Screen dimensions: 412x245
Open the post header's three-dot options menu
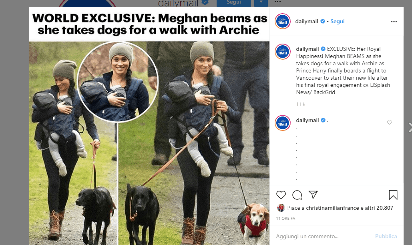(394, 21)
